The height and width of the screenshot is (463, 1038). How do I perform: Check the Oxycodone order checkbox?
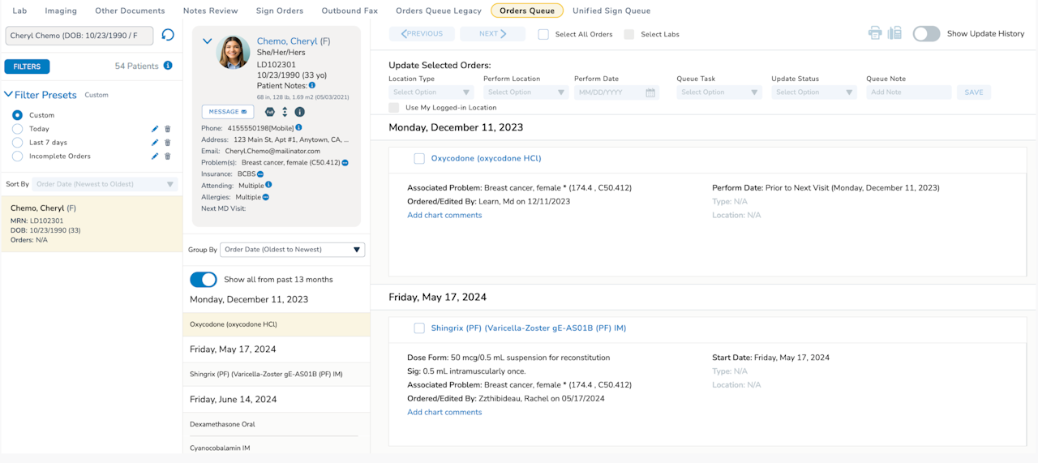coord(419,159)
